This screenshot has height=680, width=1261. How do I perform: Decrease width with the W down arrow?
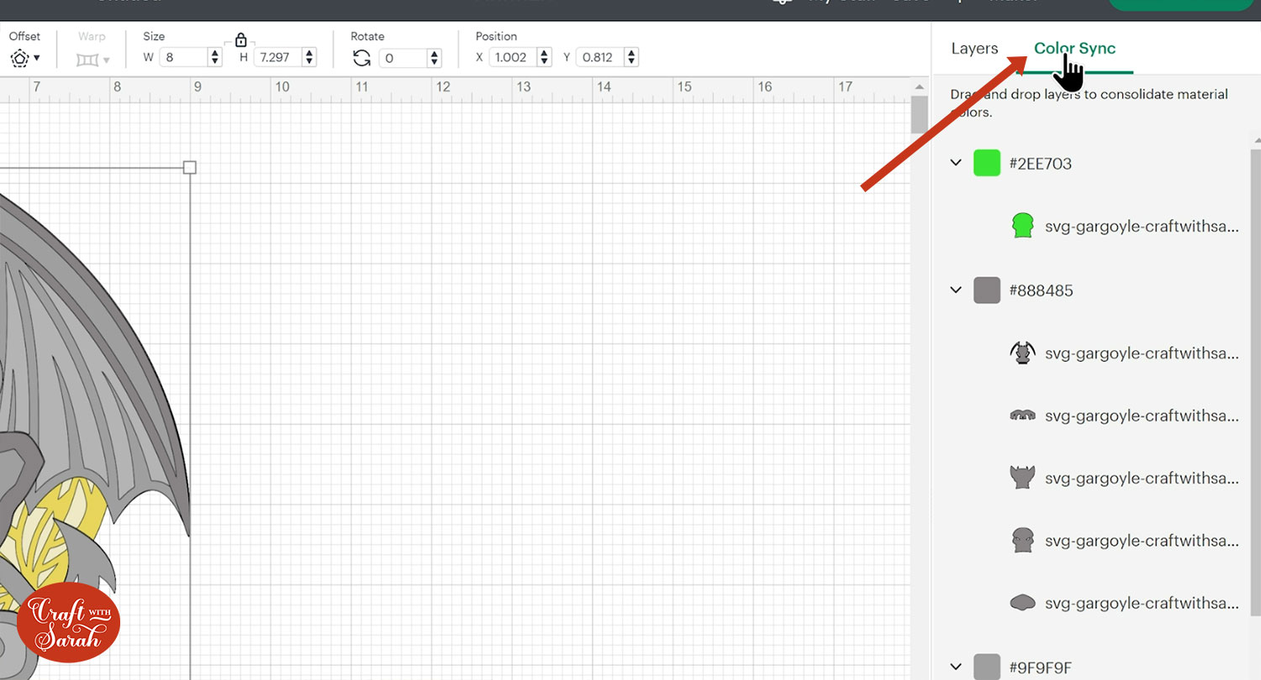point(215,63)
